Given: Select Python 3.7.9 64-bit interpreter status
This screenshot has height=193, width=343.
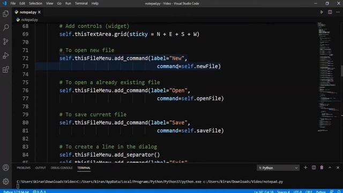Looking at the screenshot, I should pos(16,191).
